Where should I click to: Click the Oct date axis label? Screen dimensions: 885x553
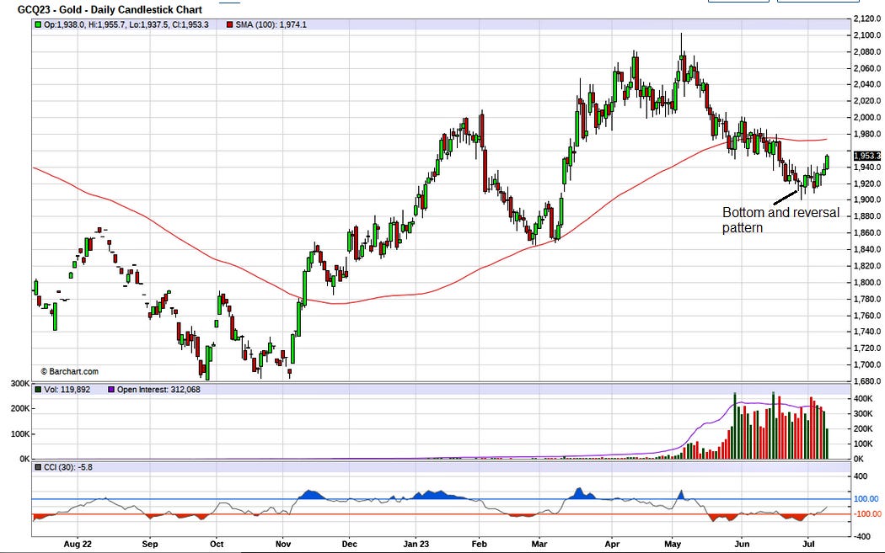tap(216, 544)
